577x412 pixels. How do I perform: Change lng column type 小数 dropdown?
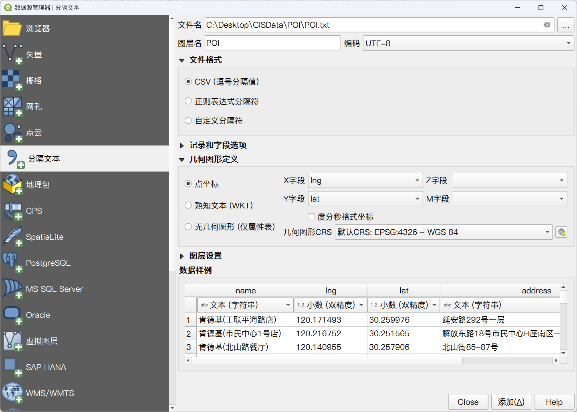(331, 305)
